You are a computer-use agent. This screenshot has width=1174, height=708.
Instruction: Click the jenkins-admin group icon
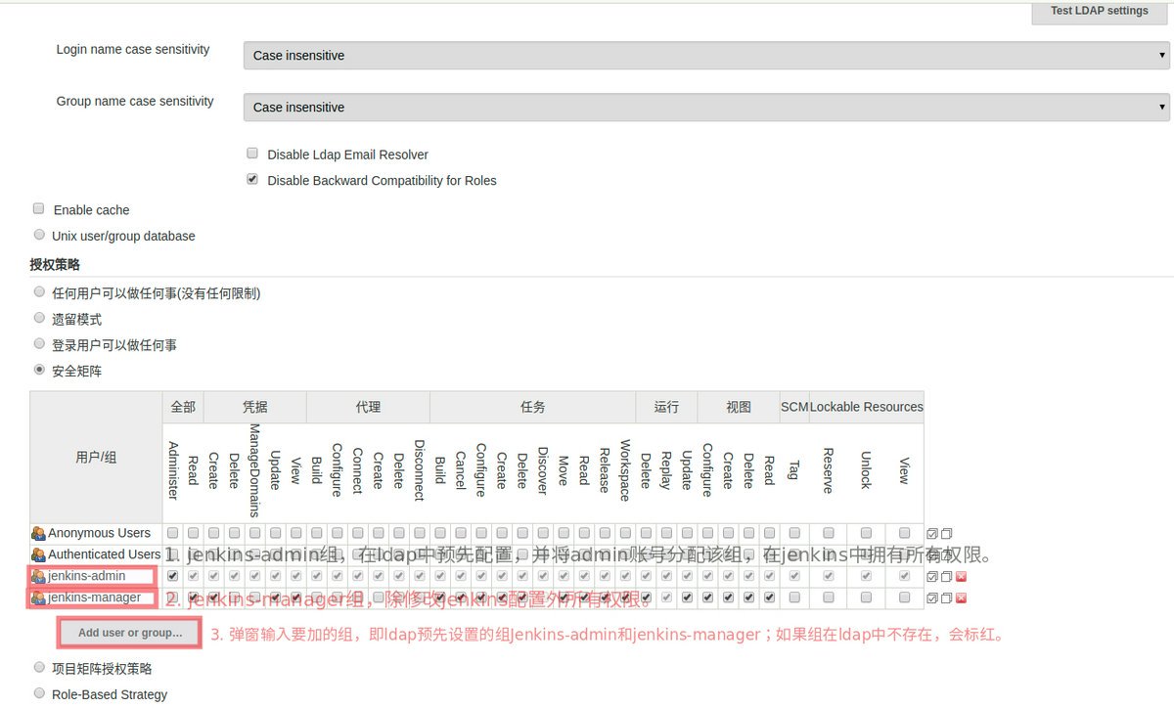pos(38,576)
